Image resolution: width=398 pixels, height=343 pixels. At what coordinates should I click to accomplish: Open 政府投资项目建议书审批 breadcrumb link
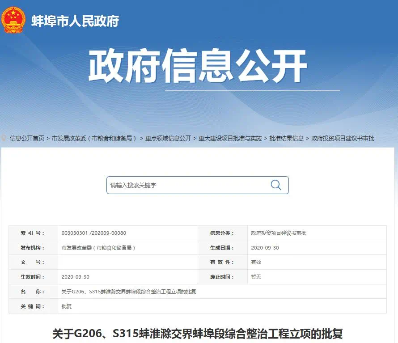pyautogui.click(x=343, y=138)
